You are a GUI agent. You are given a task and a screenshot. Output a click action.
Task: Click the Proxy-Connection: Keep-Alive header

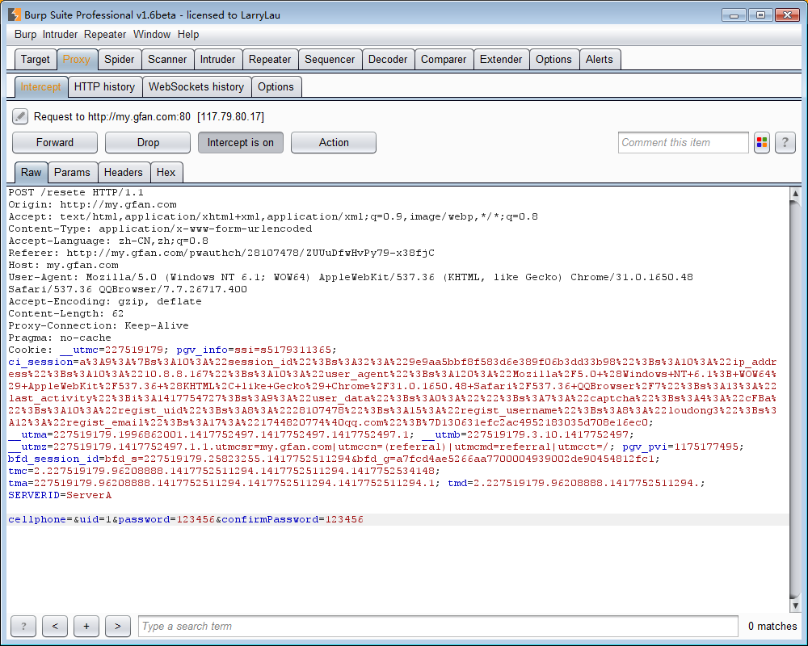99,325
